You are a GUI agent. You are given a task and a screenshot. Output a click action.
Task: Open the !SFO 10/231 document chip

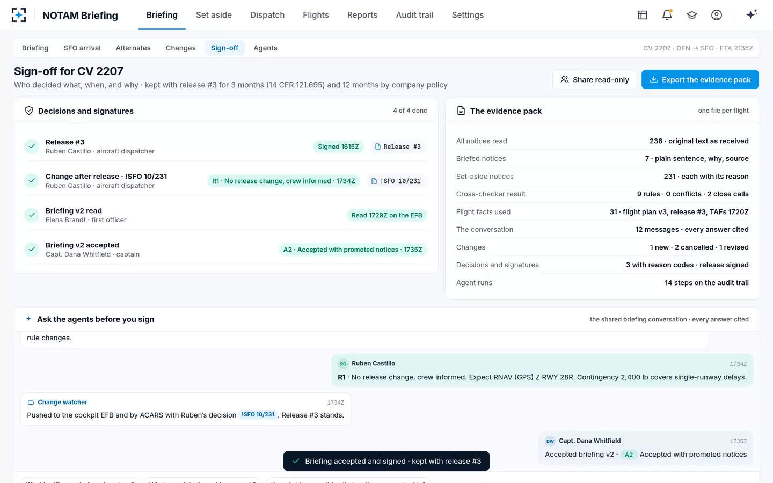(396, 181)
